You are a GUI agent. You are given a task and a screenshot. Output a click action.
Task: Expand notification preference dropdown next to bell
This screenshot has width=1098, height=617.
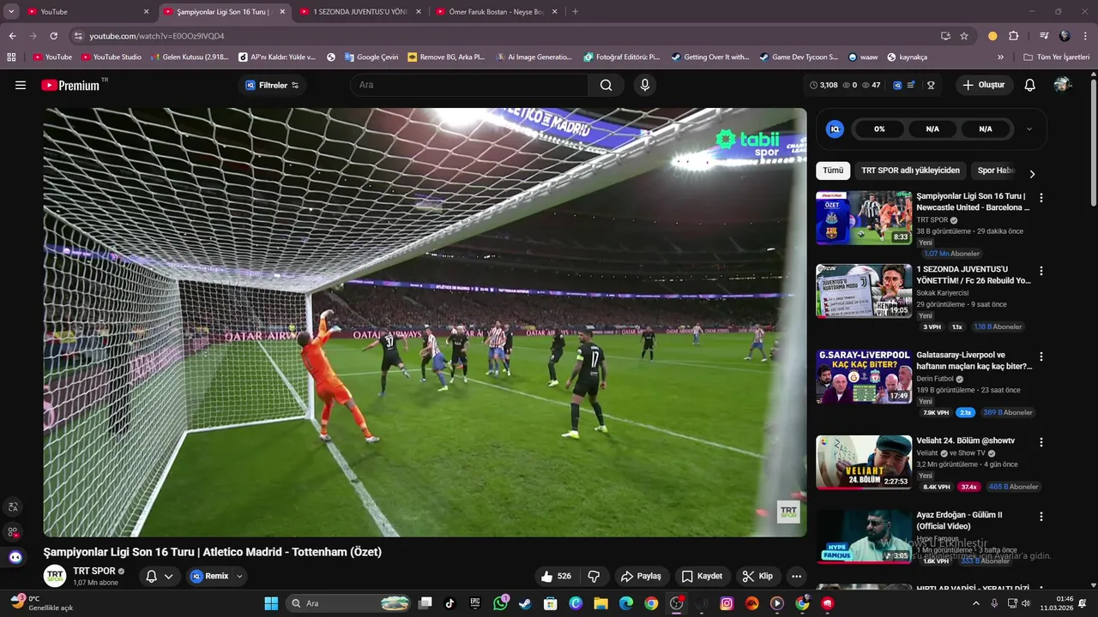click(169, 576)
